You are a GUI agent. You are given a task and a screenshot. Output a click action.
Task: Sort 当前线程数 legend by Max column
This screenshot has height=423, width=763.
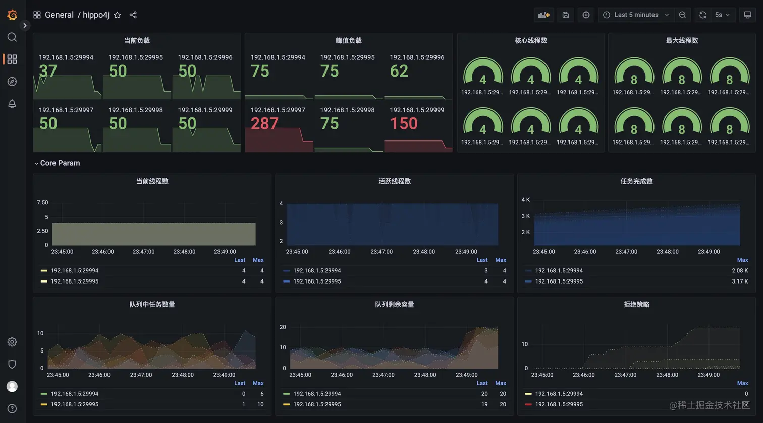(258, 260)
